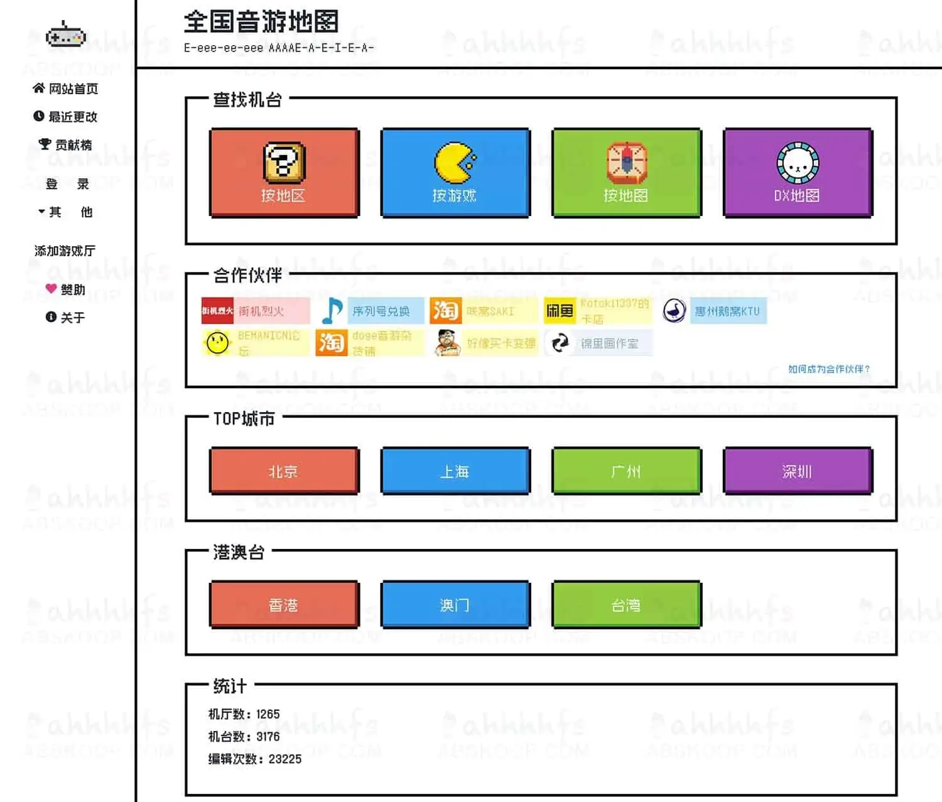Open the Taobao icon for 咪窝SAKI
Screen dimensions: 942x802
[445, 311]
